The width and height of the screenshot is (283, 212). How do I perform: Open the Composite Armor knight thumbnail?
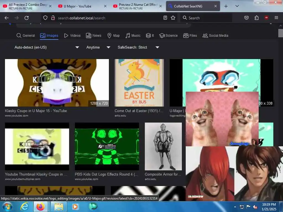point(163,146)
